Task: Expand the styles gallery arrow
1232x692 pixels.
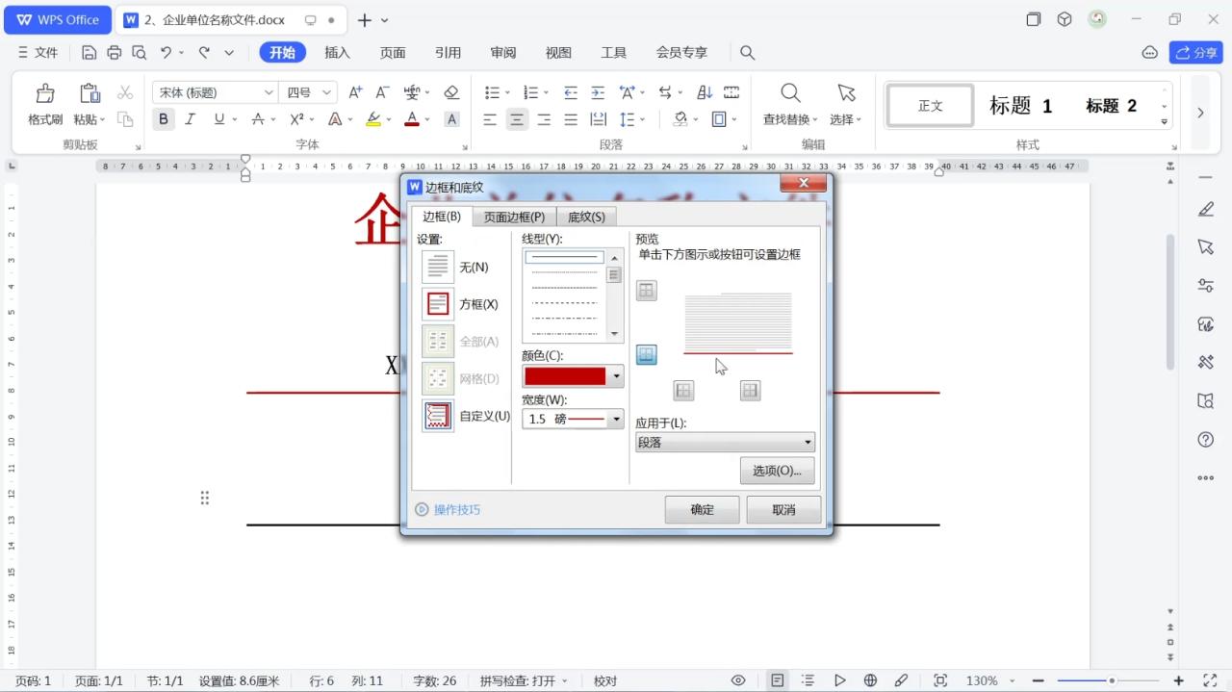Action: [x=1165, y=121]
